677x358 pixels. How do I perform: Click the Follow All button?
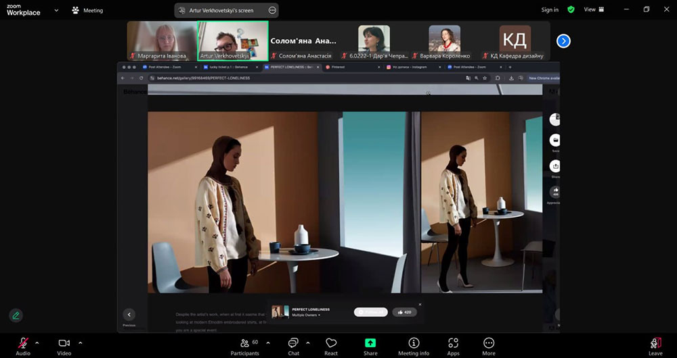(371, 312)
